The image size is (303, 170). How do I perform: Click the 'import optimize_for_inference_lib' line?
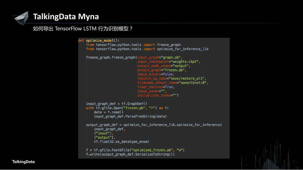[x=147, y=49]
